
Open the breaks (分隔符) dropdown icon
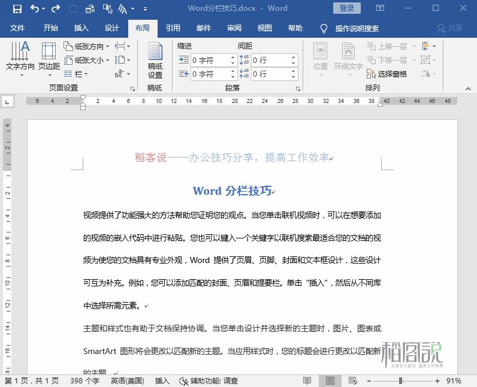[x=123, y=47]
